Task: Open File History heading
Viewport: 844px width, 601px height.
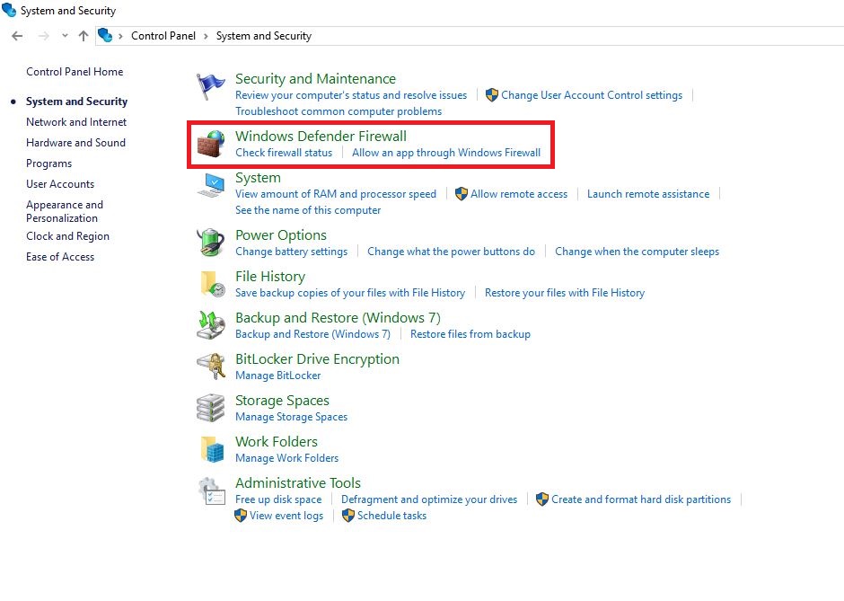Action: 270,277
